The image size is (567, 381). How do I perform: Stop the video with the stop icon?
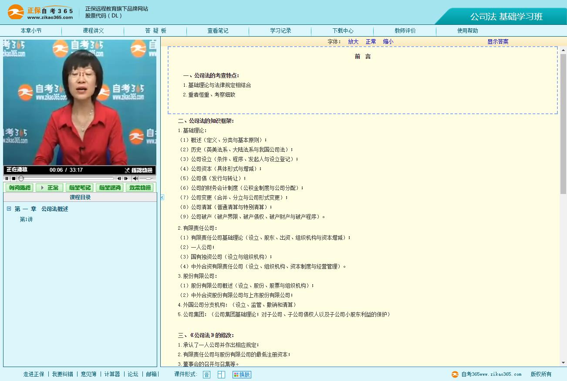[x=13, y=178]
